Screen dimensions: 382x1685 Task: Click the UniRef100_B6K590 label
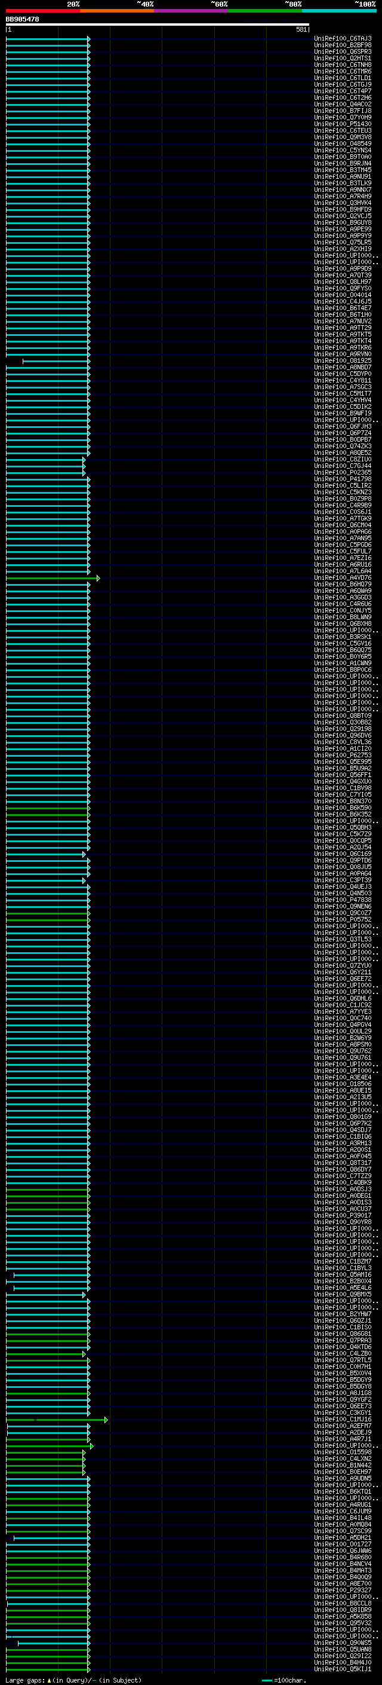point(343,808)
